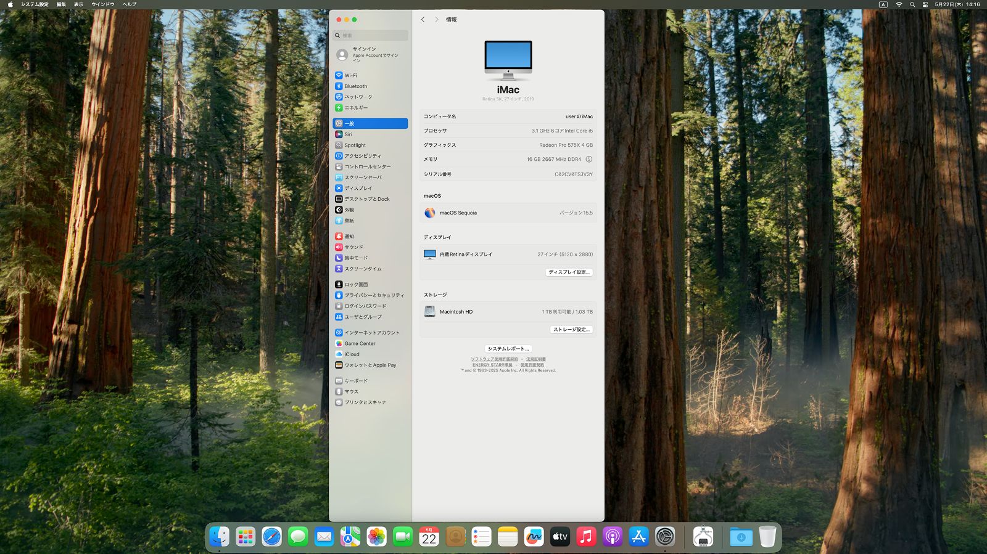Open Freeform from the Dock
The width and height of the screenshot is (987, 554).
[534, 537]
